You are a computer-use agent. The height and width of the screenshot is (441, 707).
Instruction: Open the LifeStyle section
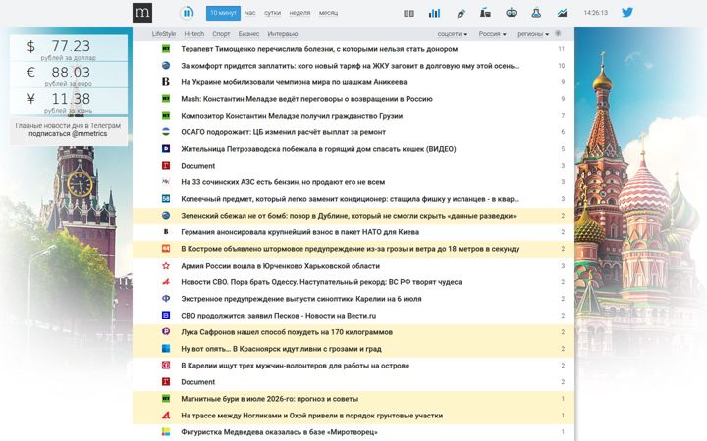[164, 34]
